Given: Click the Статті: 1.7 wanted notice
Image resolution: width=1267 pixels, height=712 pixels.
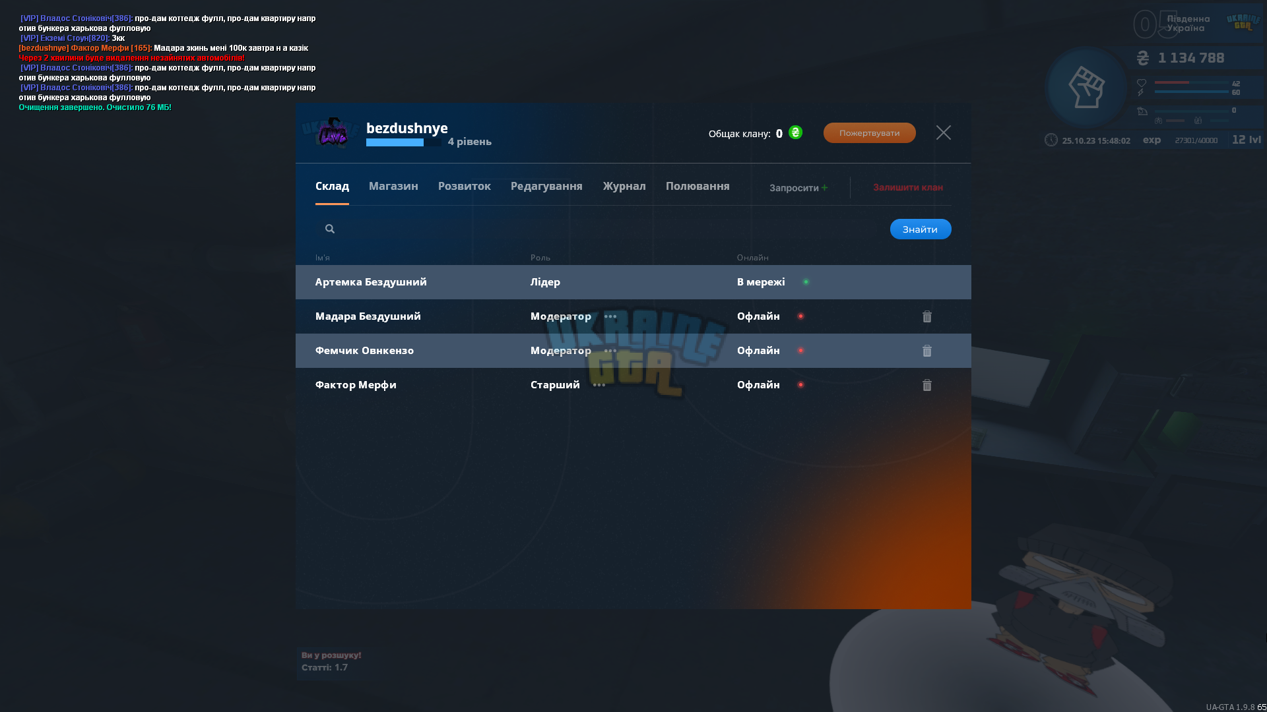Looking at the screenshot, I should (x=325, y=668).
